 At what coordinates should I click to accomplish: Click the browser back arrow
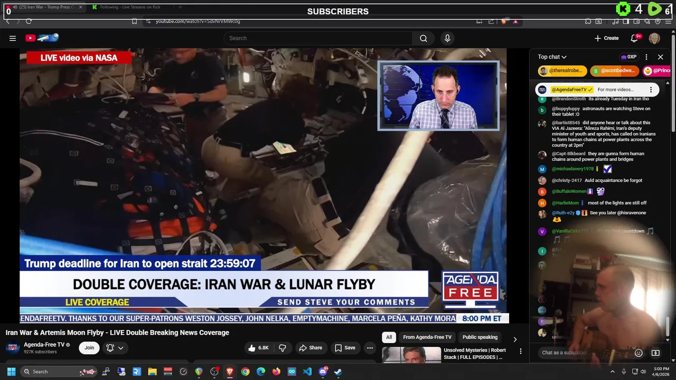click(8, 21)
